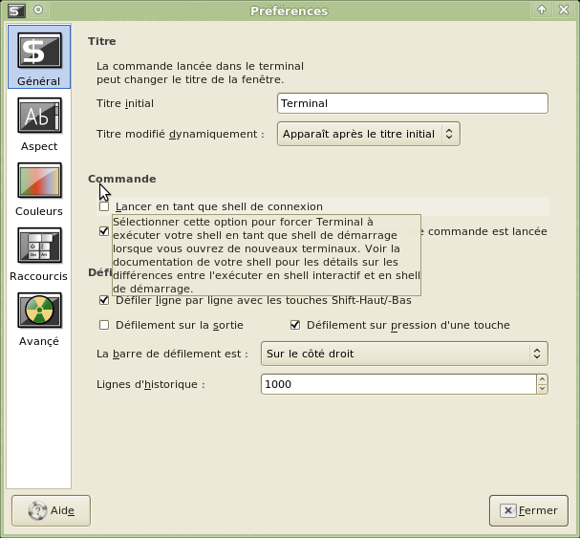Click the Aide help button
The width and height of the screenshot is (580, 538).
tap(51, 510)
